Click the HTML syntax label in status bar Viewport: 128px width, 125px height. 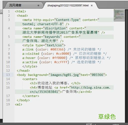(x=116, y=124)
